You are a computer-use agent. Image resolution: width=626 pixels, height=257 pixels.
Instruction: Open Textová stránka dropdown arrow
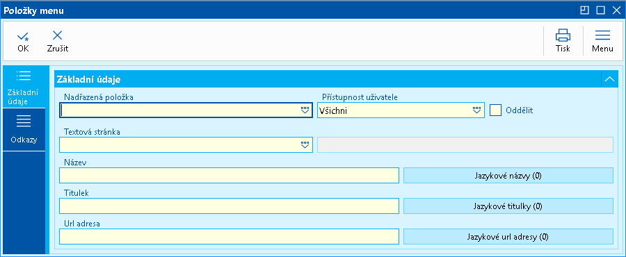(x=305, y=145)
